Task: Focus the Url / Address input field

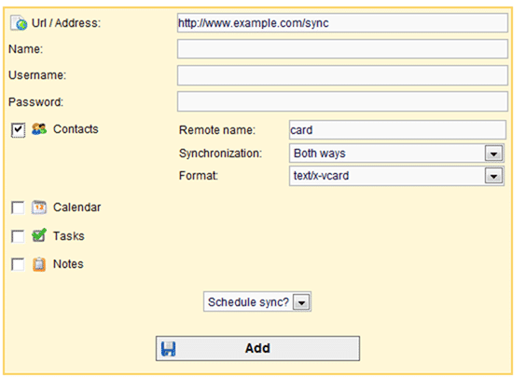Action: click(x=342, y=23)
